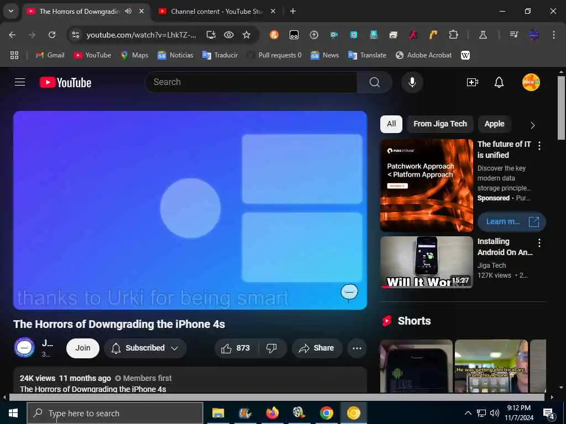Mute the playing tab's audio speaker icon
Screen dimensions: 566x424
tap(128, 11)
